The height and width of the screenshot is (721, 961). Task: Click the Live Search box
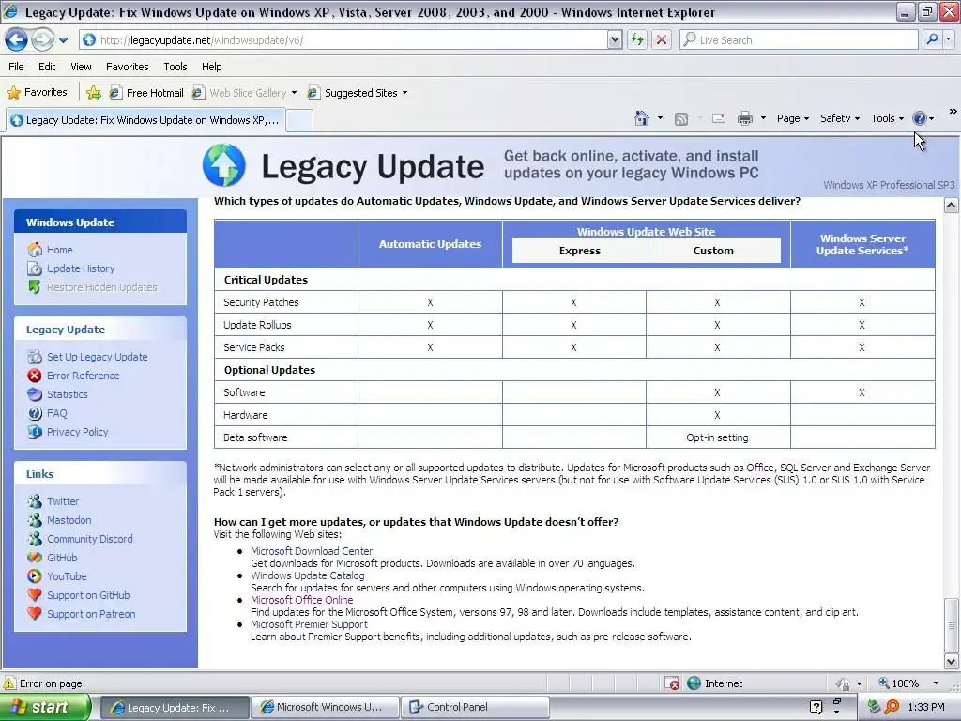(798, 40)
